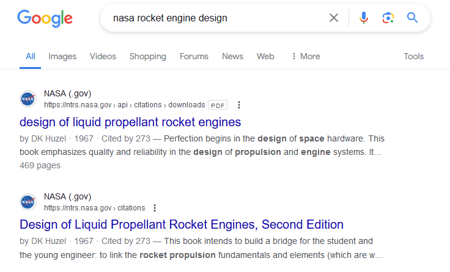Focus the search query input field
Viewport: 450px width, 272px height.
click(214, 18)
